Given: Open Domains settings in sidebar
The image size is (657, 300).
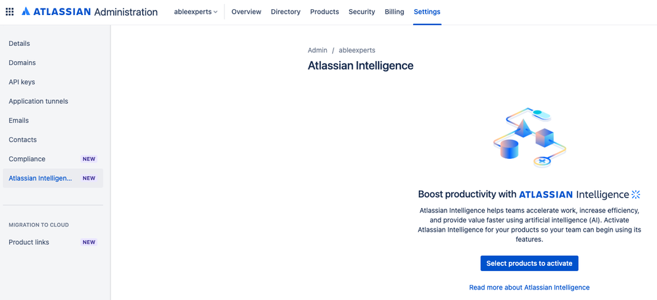Looking at the screenshot, I should pos(53,63).
